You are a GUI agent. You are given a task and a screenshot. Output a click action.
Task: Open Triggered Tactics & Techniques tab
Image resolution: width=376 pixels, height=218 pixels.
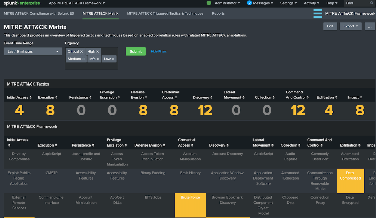tap(165, 13)
